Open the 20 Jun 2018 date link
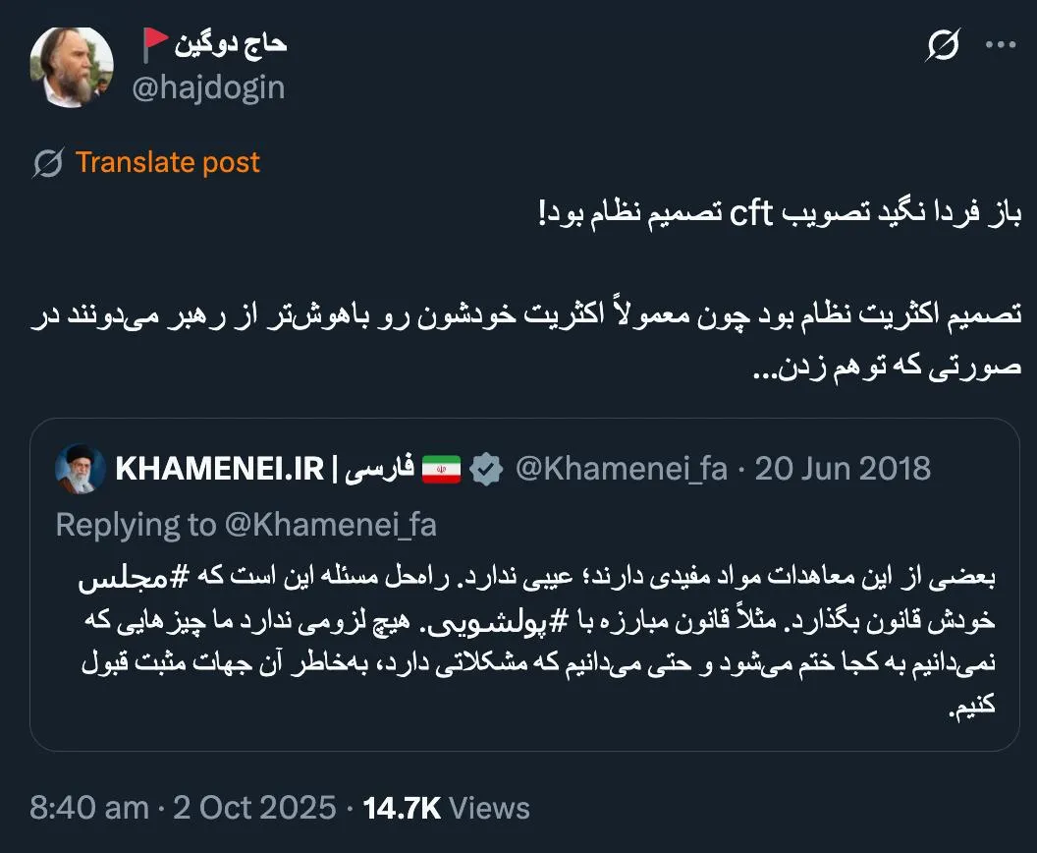This screenshot has width=1037, height=853. click(x=841, y=469)
